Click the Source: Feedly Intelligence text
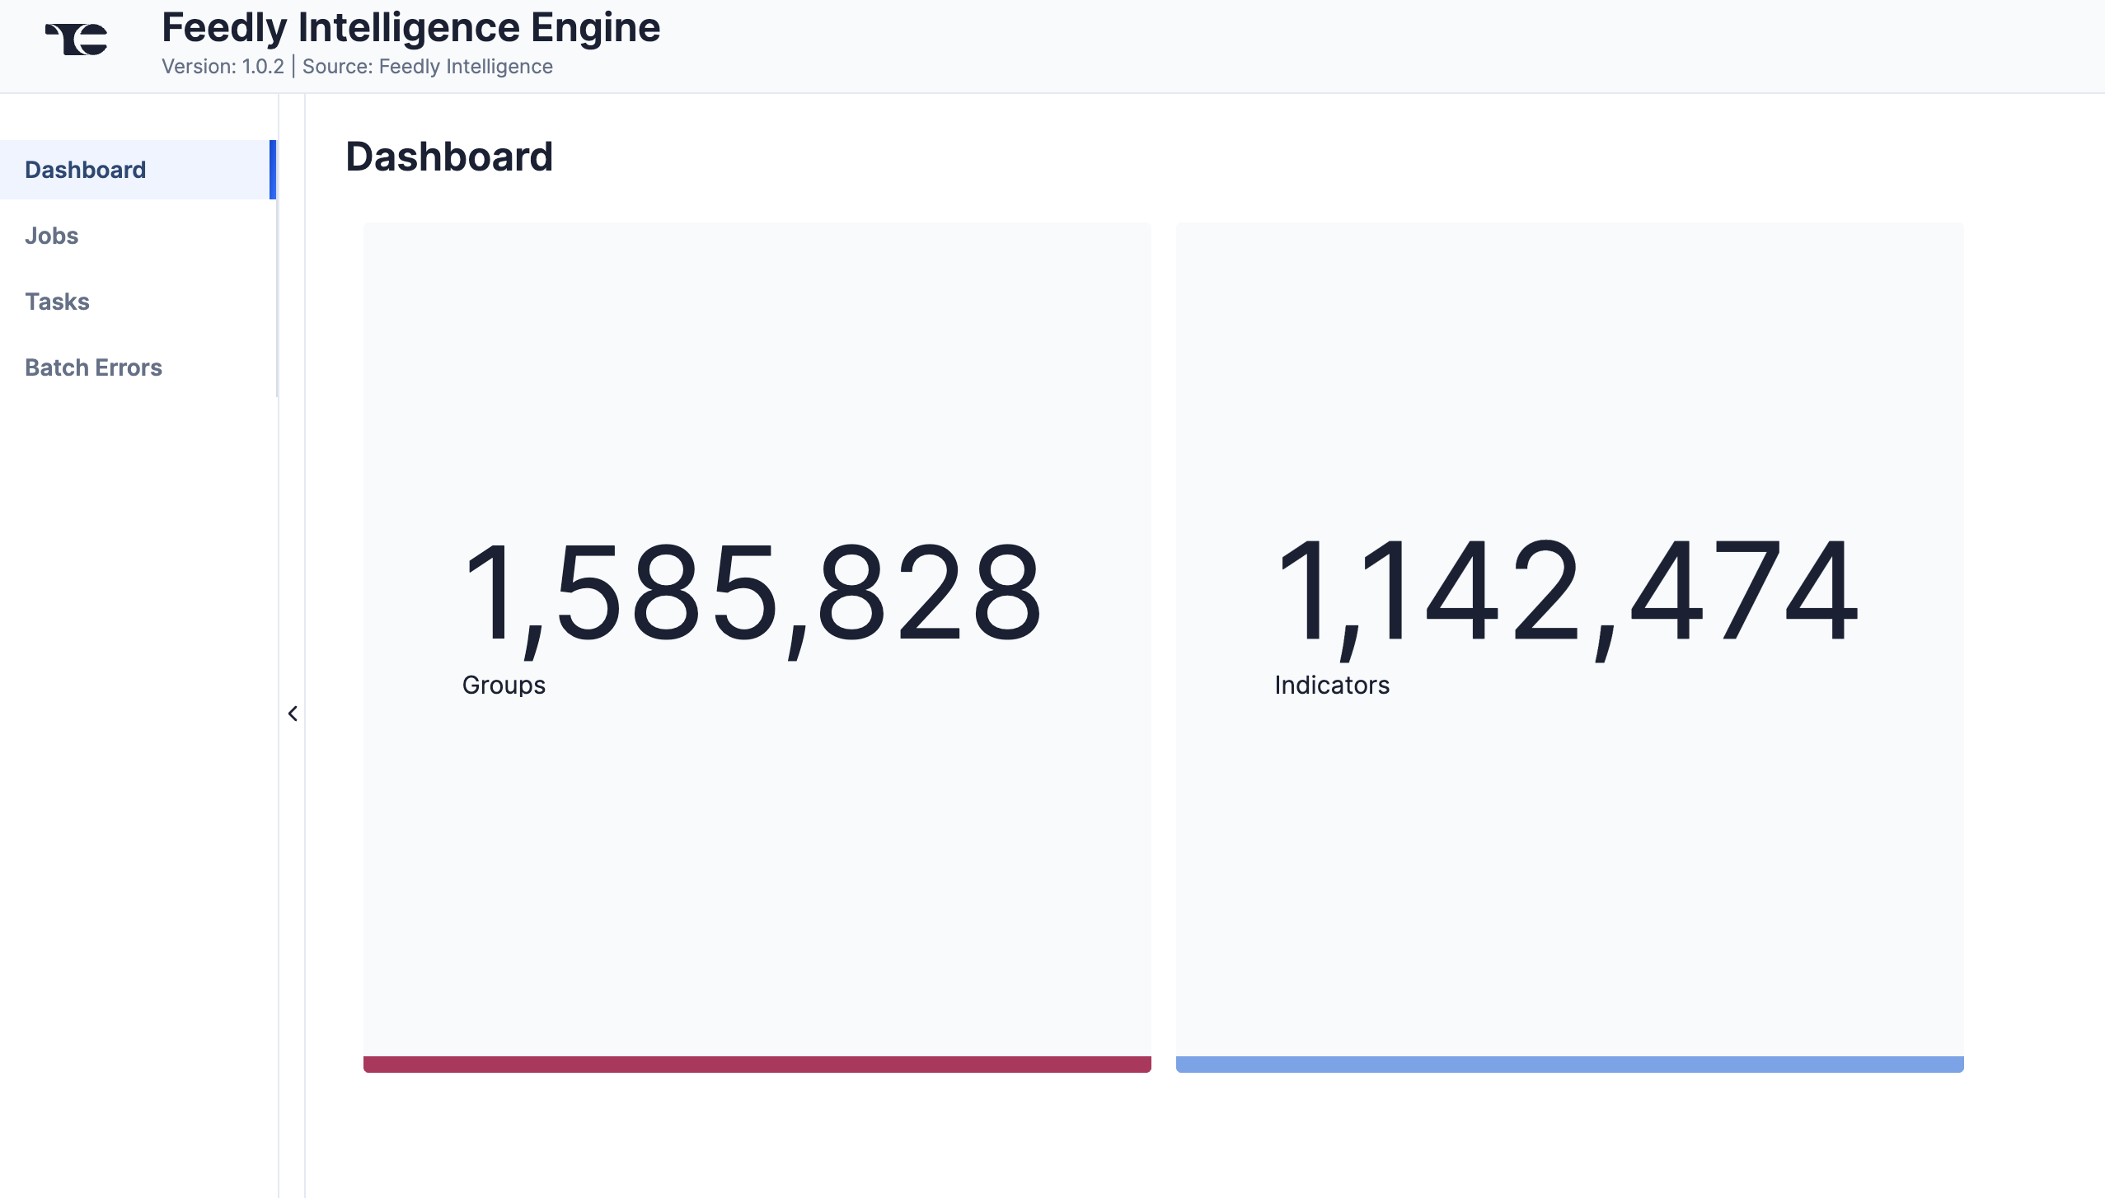2105x1198 pixels. (x=428, y=66)
